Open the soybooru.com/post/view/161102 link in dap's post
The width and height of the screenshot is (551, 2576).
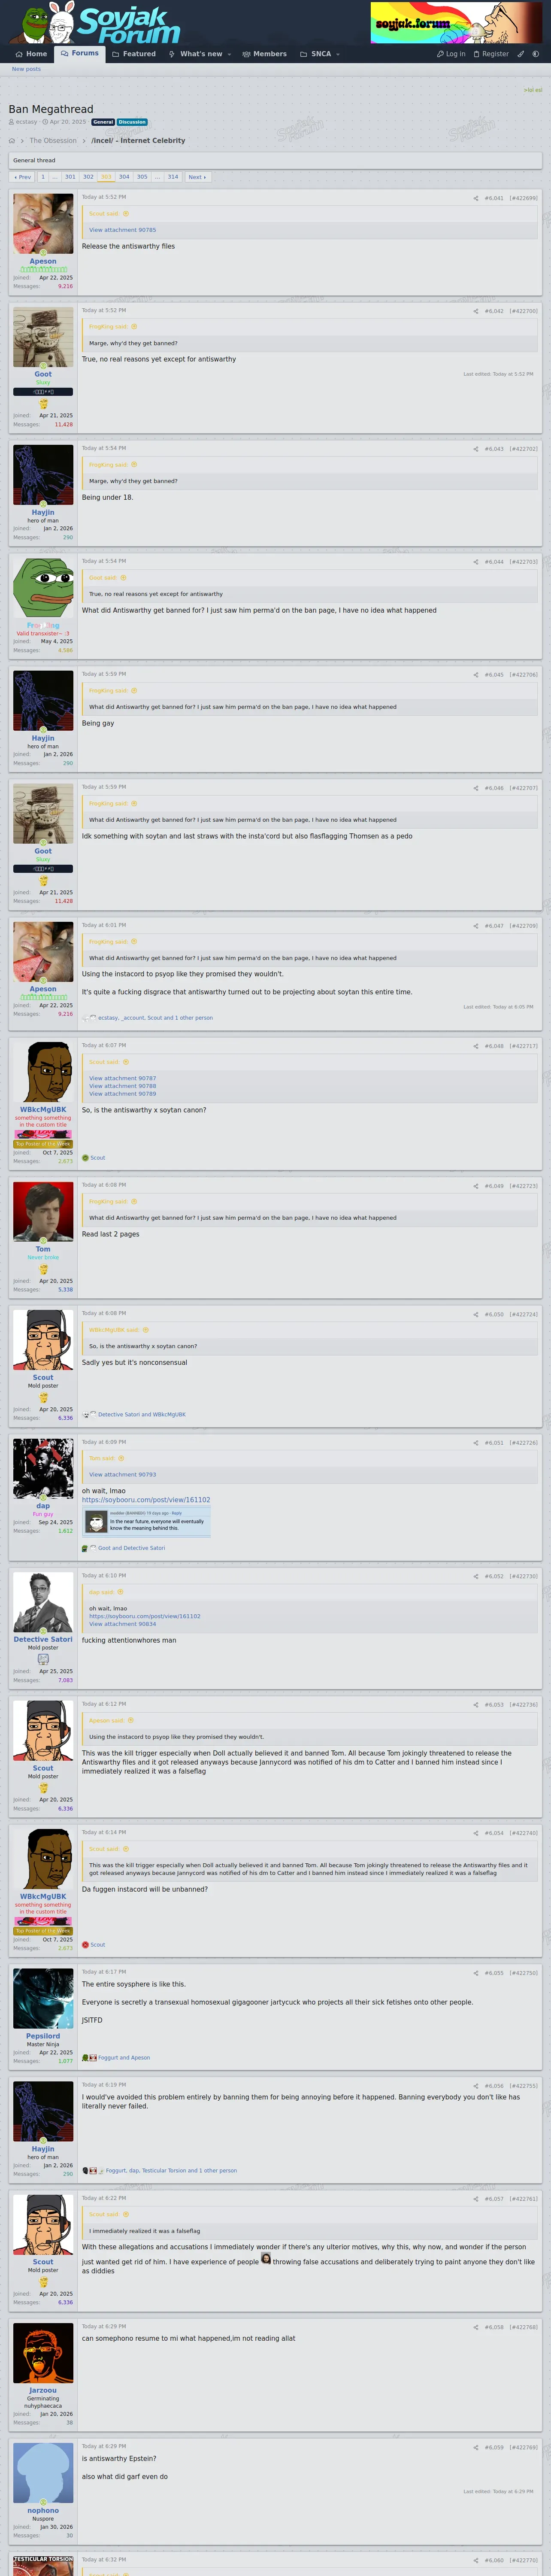pos(146,1500)
